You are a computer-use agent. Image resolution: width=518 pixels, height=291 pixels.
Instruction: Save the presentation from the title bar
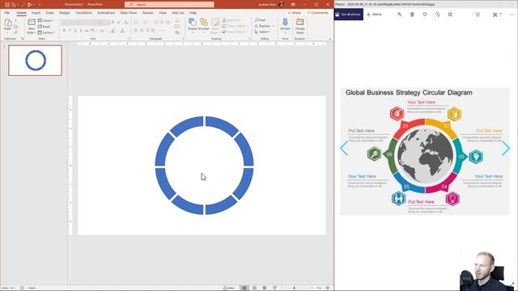tap(7, 5)
